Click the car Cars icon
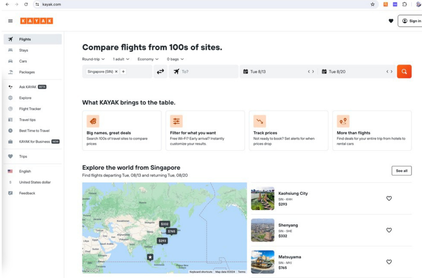This screenshot has width=422, height=278. pos(10,61)
